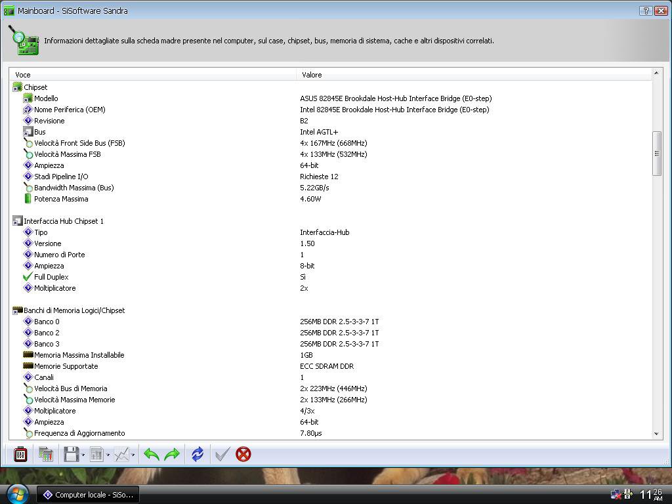The height and width of the screenshot is (504, 672).
Task: Open the module options toolbar icon
Action: pos(20,454)
